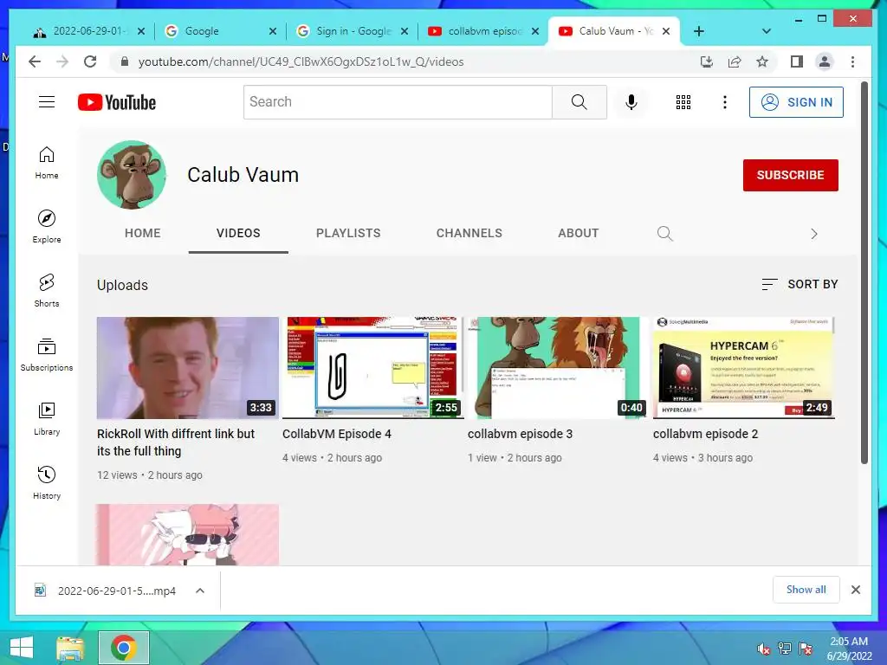887x665 pixels.
Task: Click the page vertical scrollbar
Action: (864, 273)
